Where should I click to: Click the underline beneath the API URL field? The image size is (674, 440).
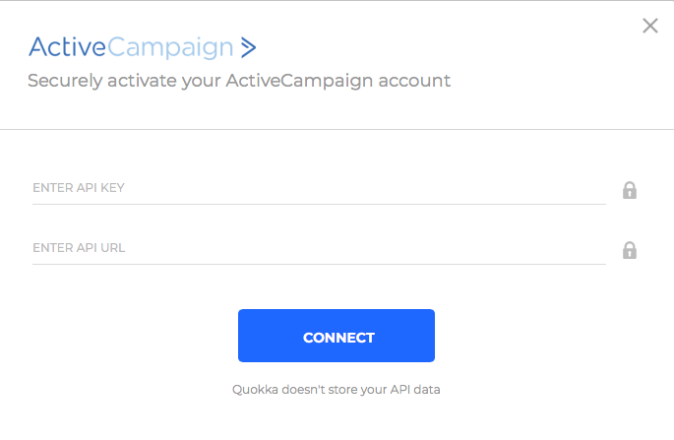point(319,264)
